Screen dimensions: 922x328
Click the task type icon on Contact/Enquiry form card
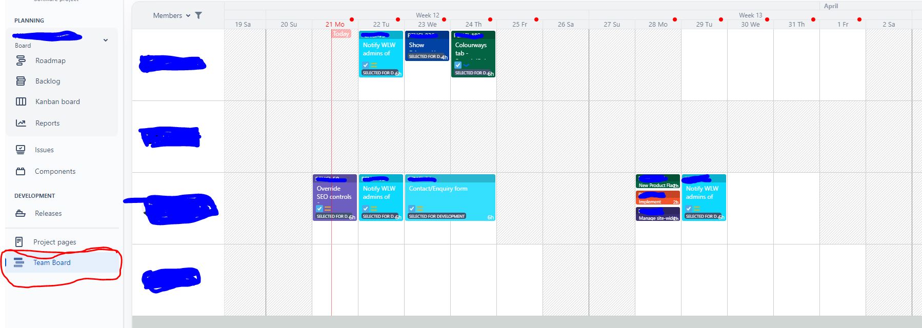tap(412, 209)
